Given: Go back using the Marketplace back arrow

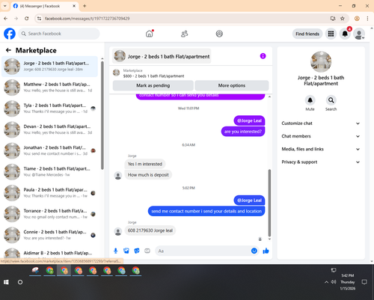Looking at the screenshot, I should click(x=8, y=50).
